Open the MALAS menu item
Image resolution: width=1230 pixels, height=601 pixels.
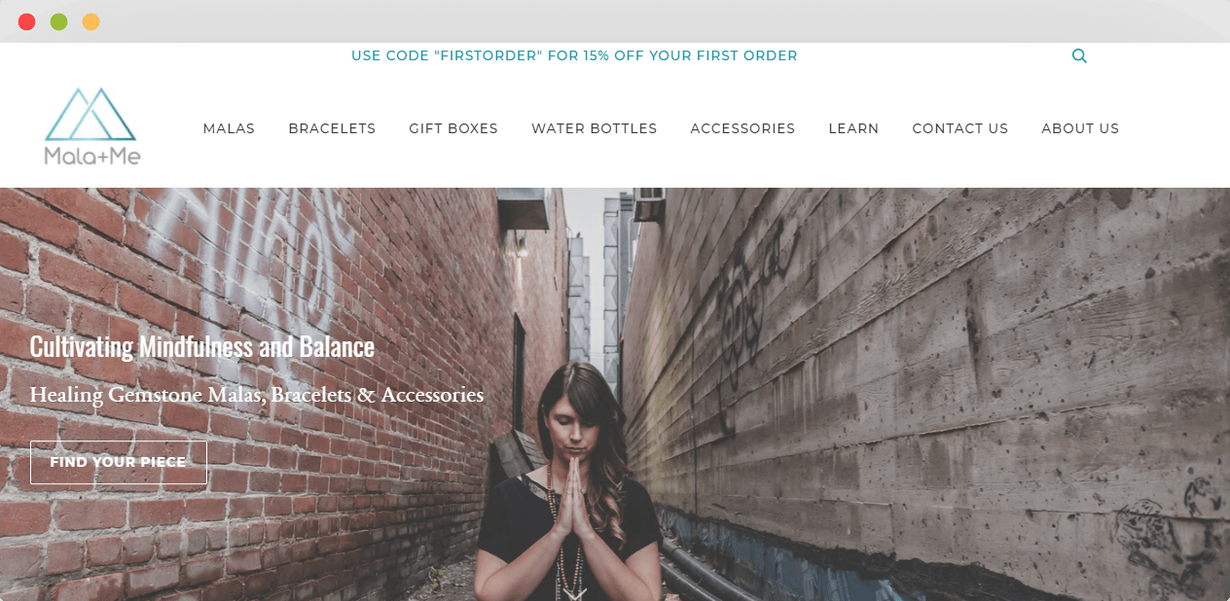pos(229,128)
